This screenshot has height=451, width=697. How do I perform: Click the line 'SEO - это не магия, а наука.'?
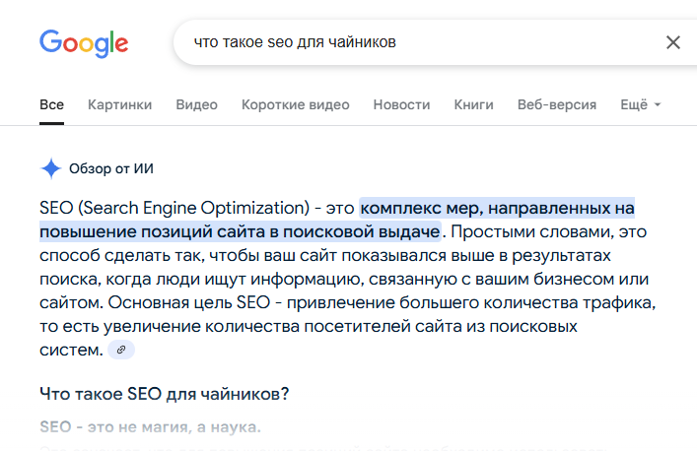pyautogui.click(x=150, y=427)
